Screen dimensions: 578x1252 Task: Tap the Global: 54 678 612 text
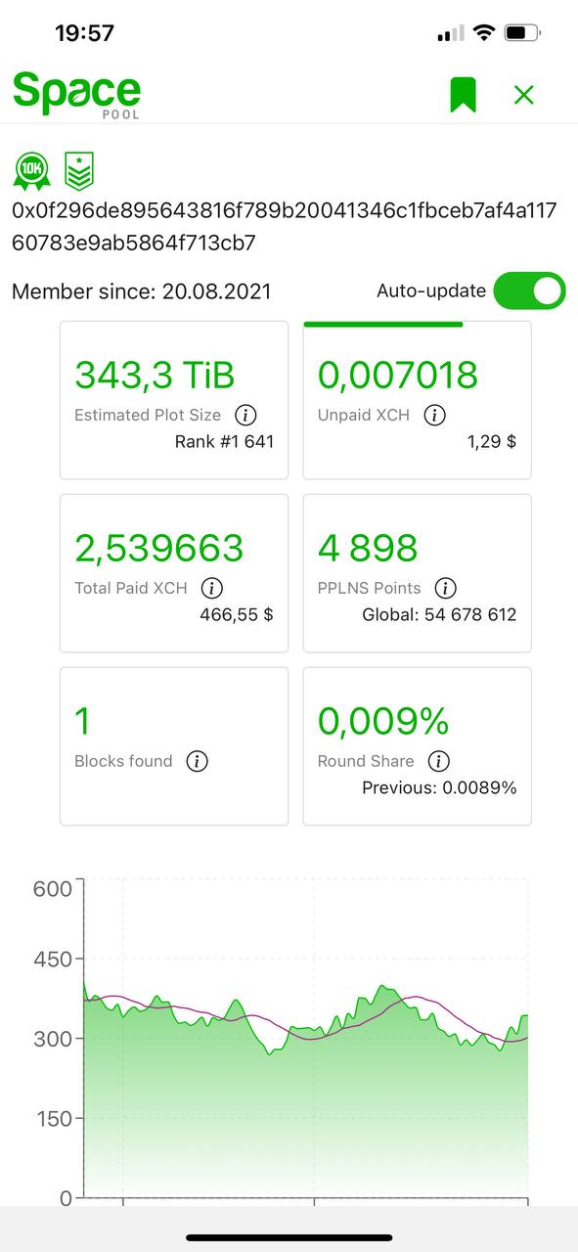click(x=439, y=615)
